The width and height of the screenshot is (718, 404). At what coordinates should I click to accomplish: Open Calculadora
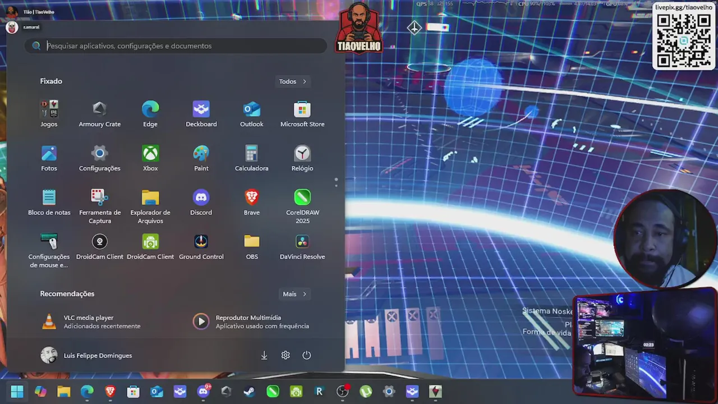(x=252, y=158)
